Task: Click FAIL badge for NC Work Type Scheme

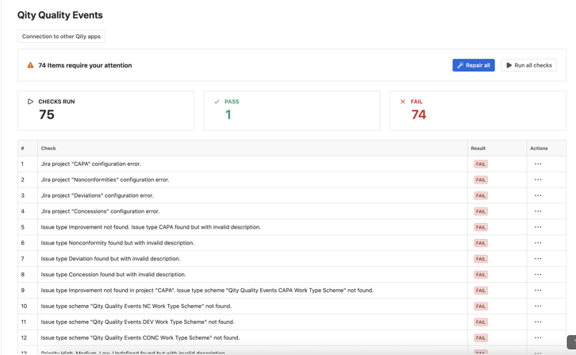Action: (x=481, y=307)
